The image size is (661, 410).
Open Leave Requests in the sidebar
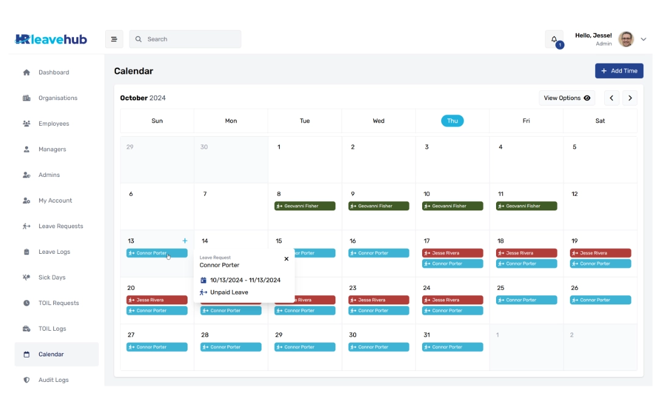60,226
